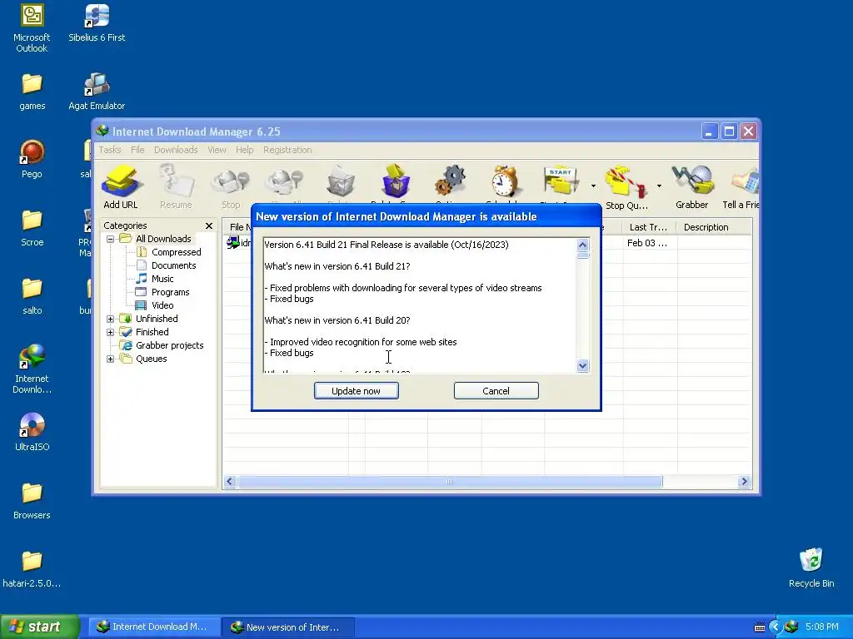Open the Stop Queue dropdown arrow
Screen dimensions: 853x639
[659, 186]
